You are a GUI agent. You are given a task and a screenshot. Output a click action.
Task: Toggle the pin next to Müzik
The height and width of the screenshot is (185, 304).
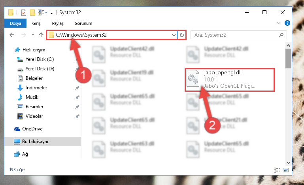click(x=77, y=97)
